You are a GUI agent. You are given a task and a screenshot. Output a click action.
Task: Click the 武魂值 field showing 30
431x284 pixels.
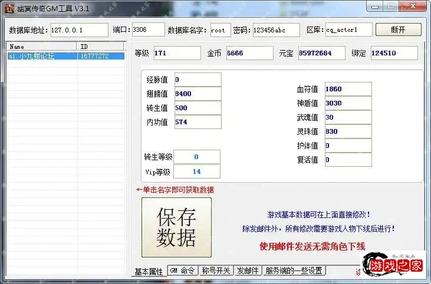click(348, 117)
